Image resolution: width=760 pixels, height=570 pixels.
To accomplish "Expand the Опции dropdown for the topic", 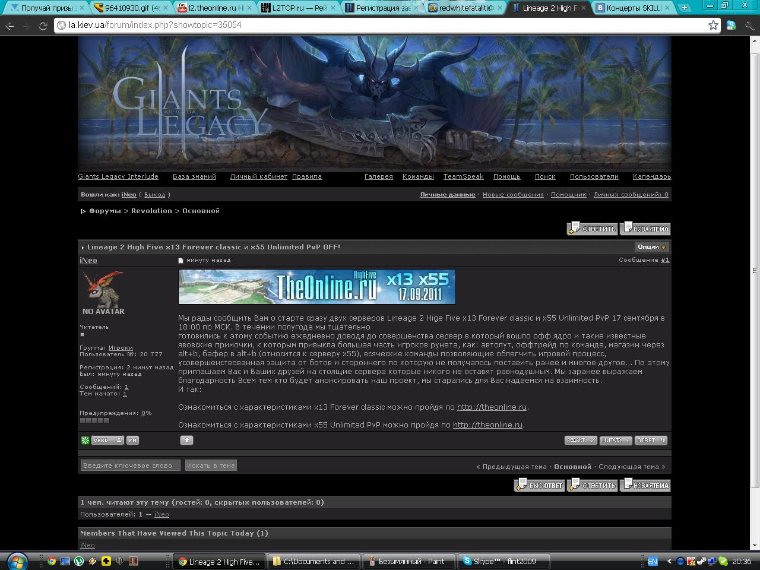I will click(651, 247).
